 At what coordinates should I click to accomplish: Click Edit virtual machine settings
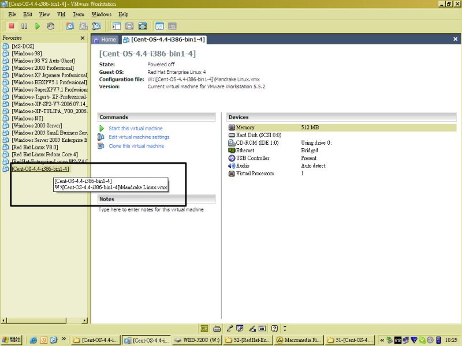139,137
